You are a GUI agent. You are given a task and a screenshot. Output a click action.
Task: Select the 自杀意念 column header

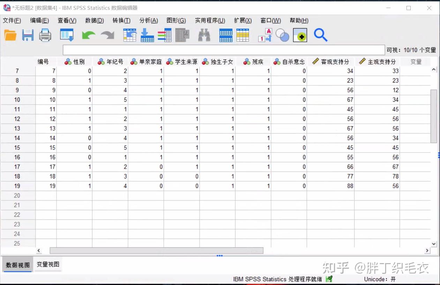289,62
